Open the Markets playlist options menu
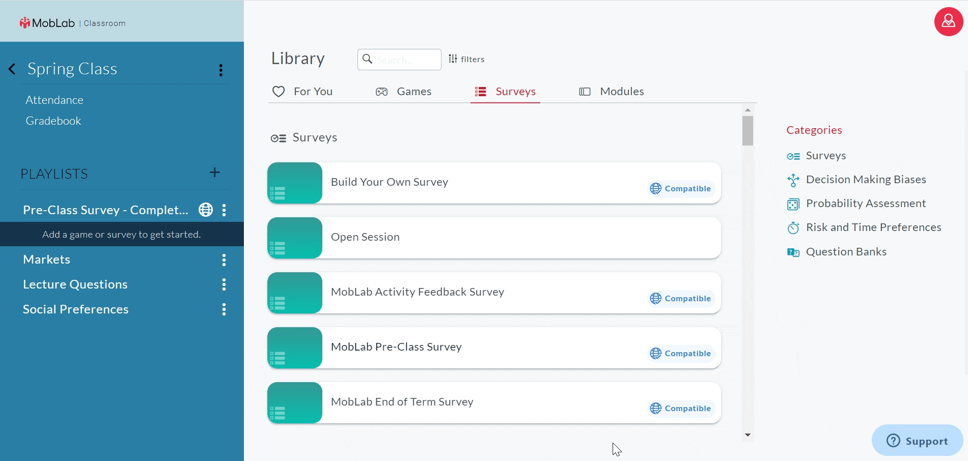This screenshot has width=968, height=461. [x=224, y=260]
